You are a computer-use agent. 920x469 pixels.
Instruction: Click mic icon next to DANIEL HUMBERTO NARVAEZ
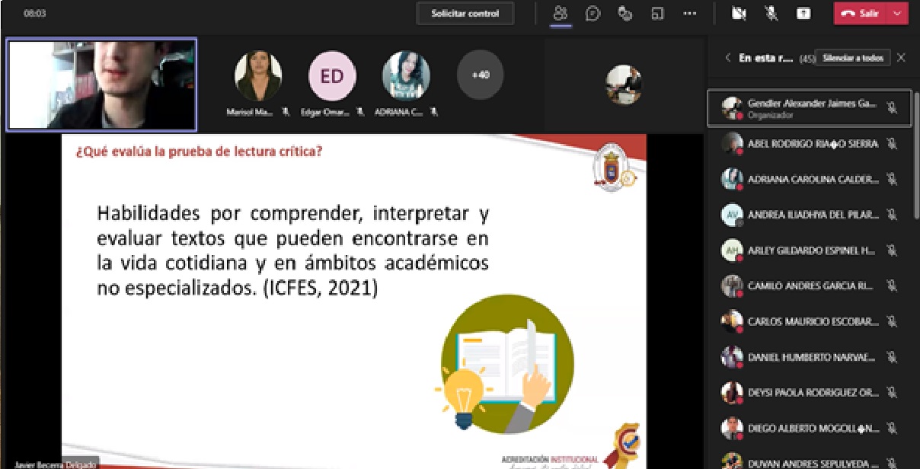(892, 357)
